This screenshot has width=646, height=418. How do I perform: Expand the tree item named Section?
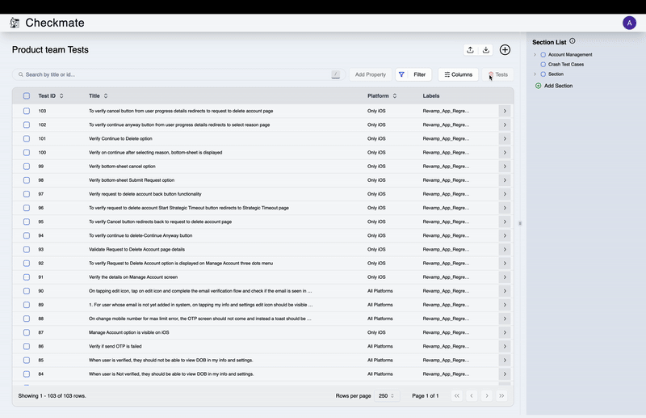tap(535, 74)
